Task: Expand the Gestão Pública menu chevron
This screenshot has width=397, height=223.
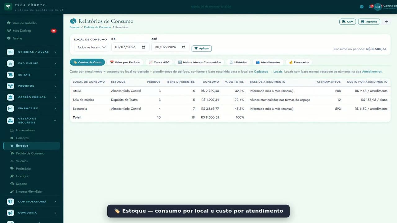Action: 55,97
